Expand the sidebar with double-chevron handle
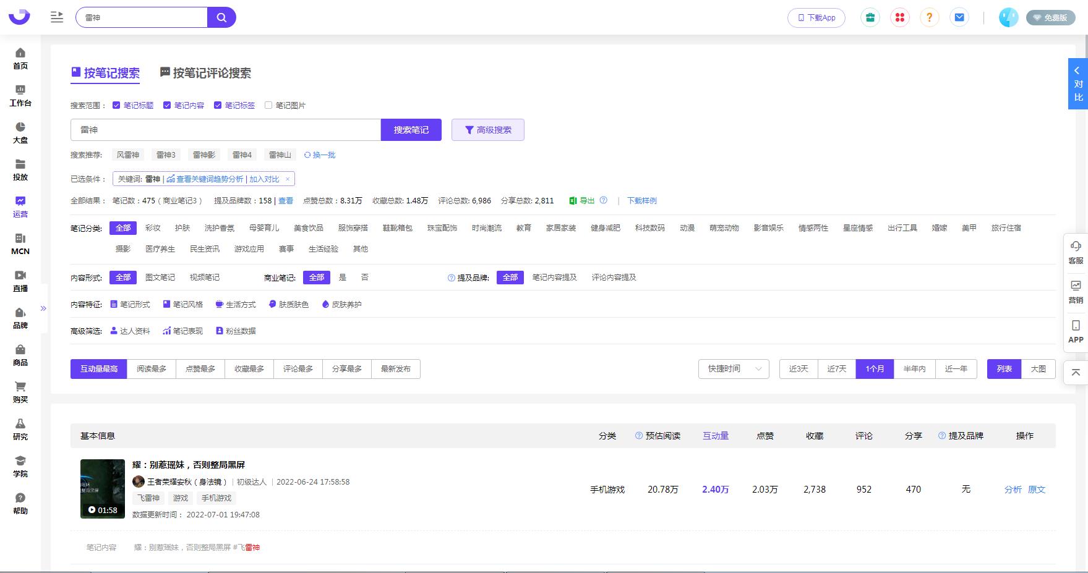Image resolution: width=1088 pixels, height=573 pixels. click(43, 308)
